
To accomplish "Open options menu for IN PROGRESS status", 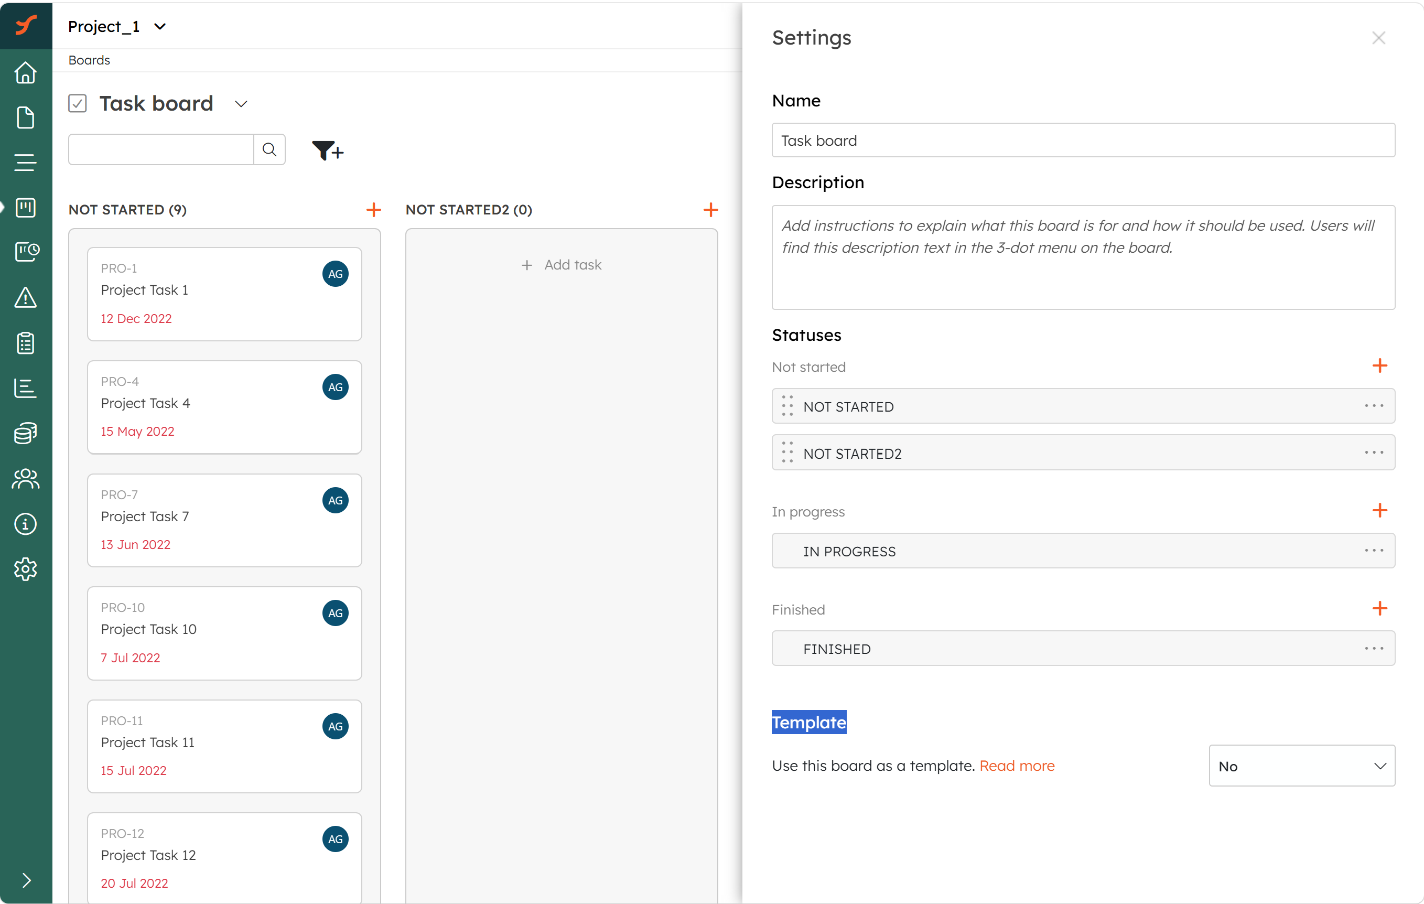I will [x=1374, y=551].
